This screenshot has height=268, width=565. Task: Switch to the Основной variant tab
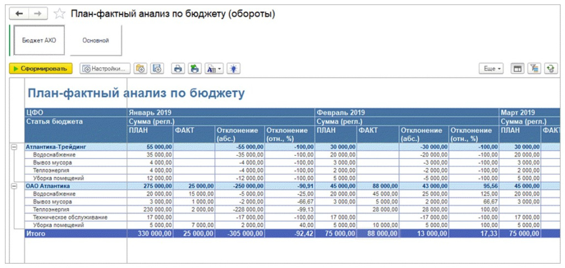pyautogui.click(x=95, y=40)
